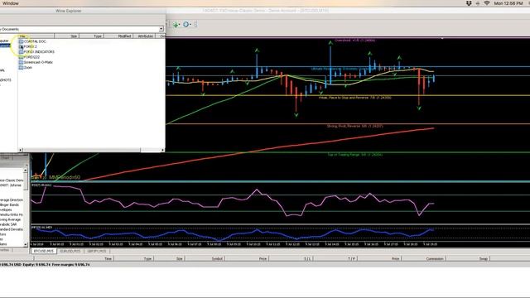Select Average Directional indicator in navigator

[x=12, y=200]
